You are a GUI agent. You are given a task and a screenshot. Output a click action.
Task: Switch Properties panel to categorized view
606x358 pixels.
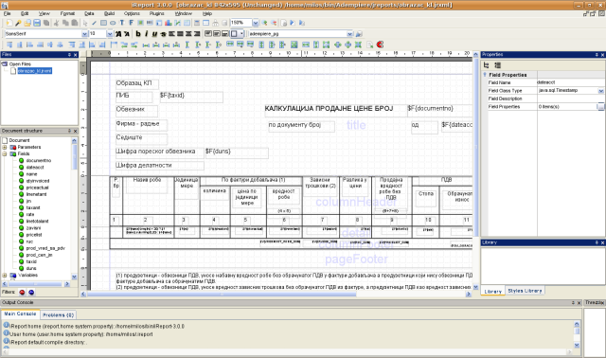coord(486,65)
